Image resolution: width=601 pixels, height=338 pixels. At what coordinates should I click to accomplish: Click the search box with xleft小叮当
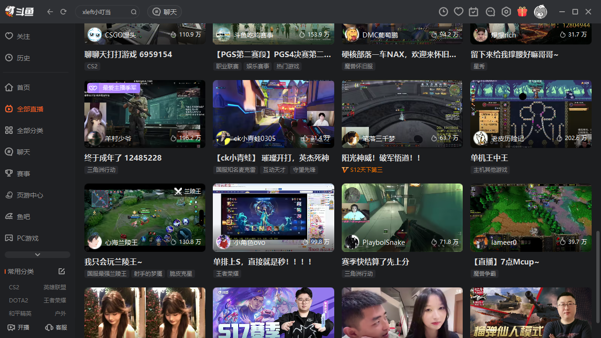point(108,12)
